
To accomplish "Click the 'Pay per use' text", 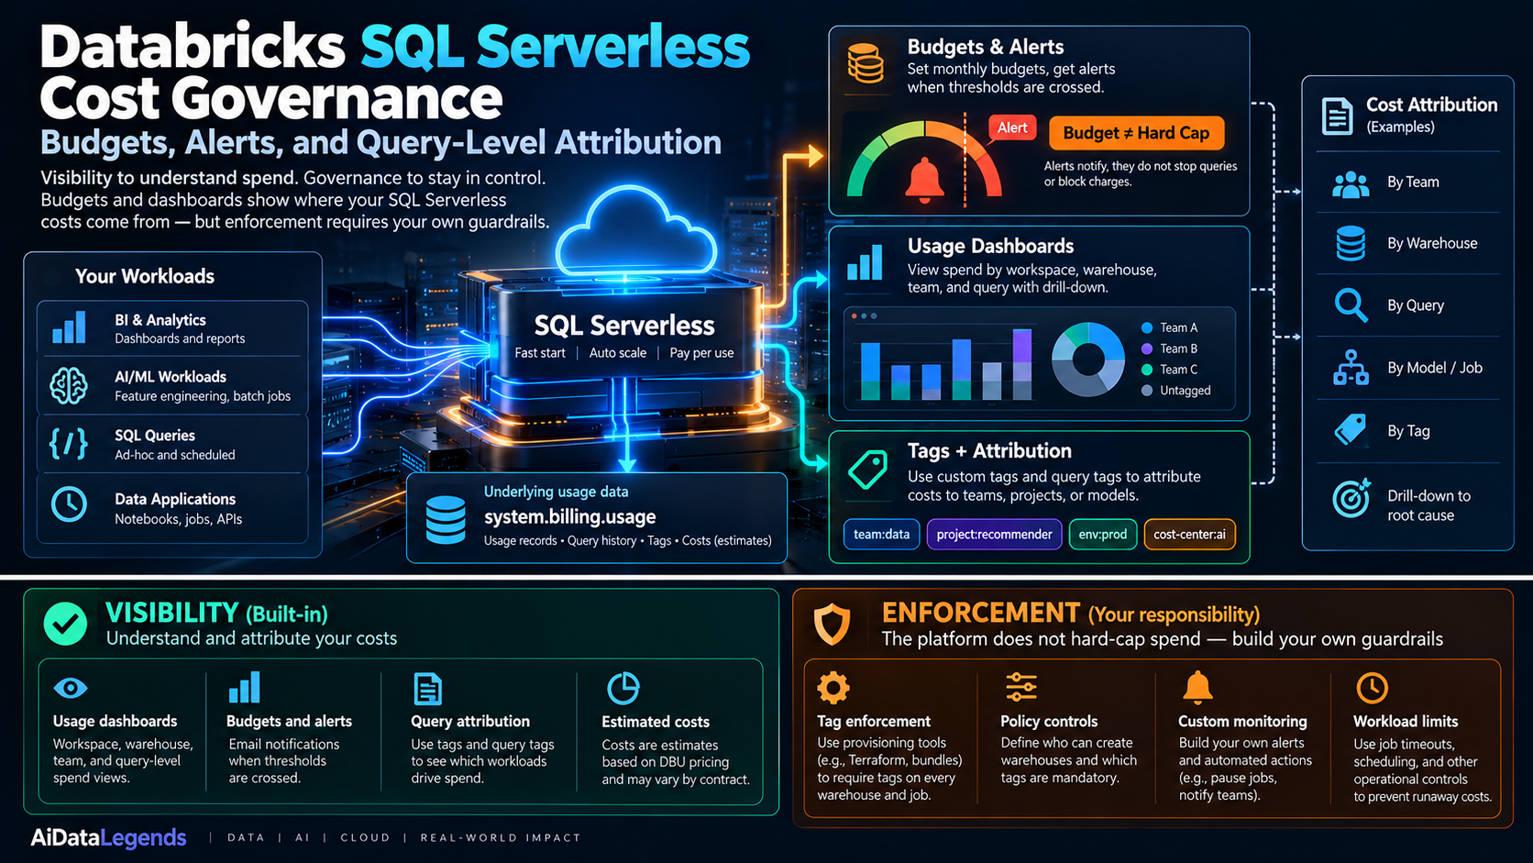I will click(x=701, y=353).
